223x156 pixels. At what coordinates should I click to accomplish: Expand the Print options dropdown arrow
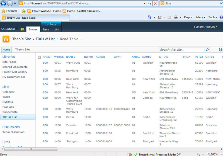point(180,18)
